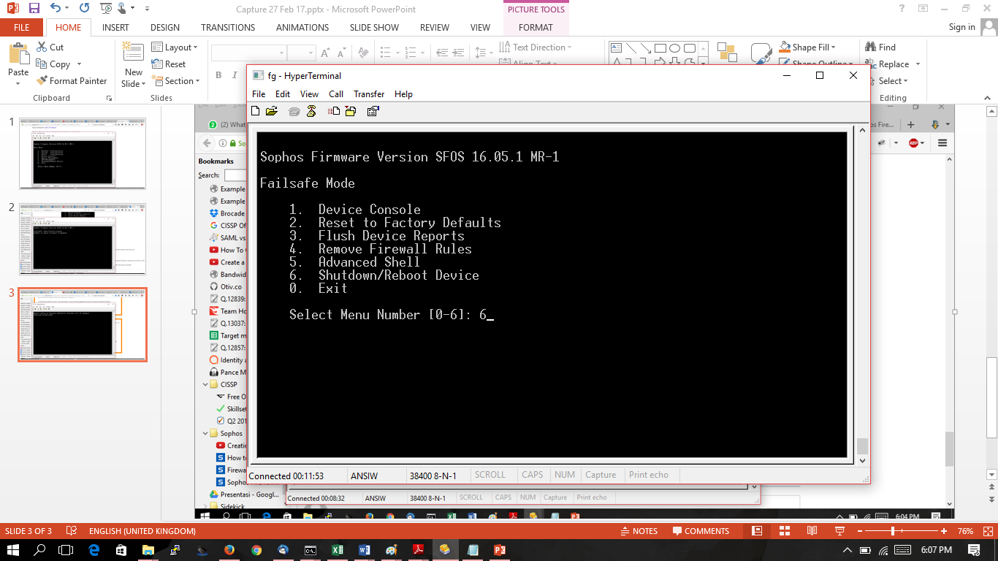Open Firefox from the taskbar
998x561 pixels.
pyautogui.click(x=229, y=550)
